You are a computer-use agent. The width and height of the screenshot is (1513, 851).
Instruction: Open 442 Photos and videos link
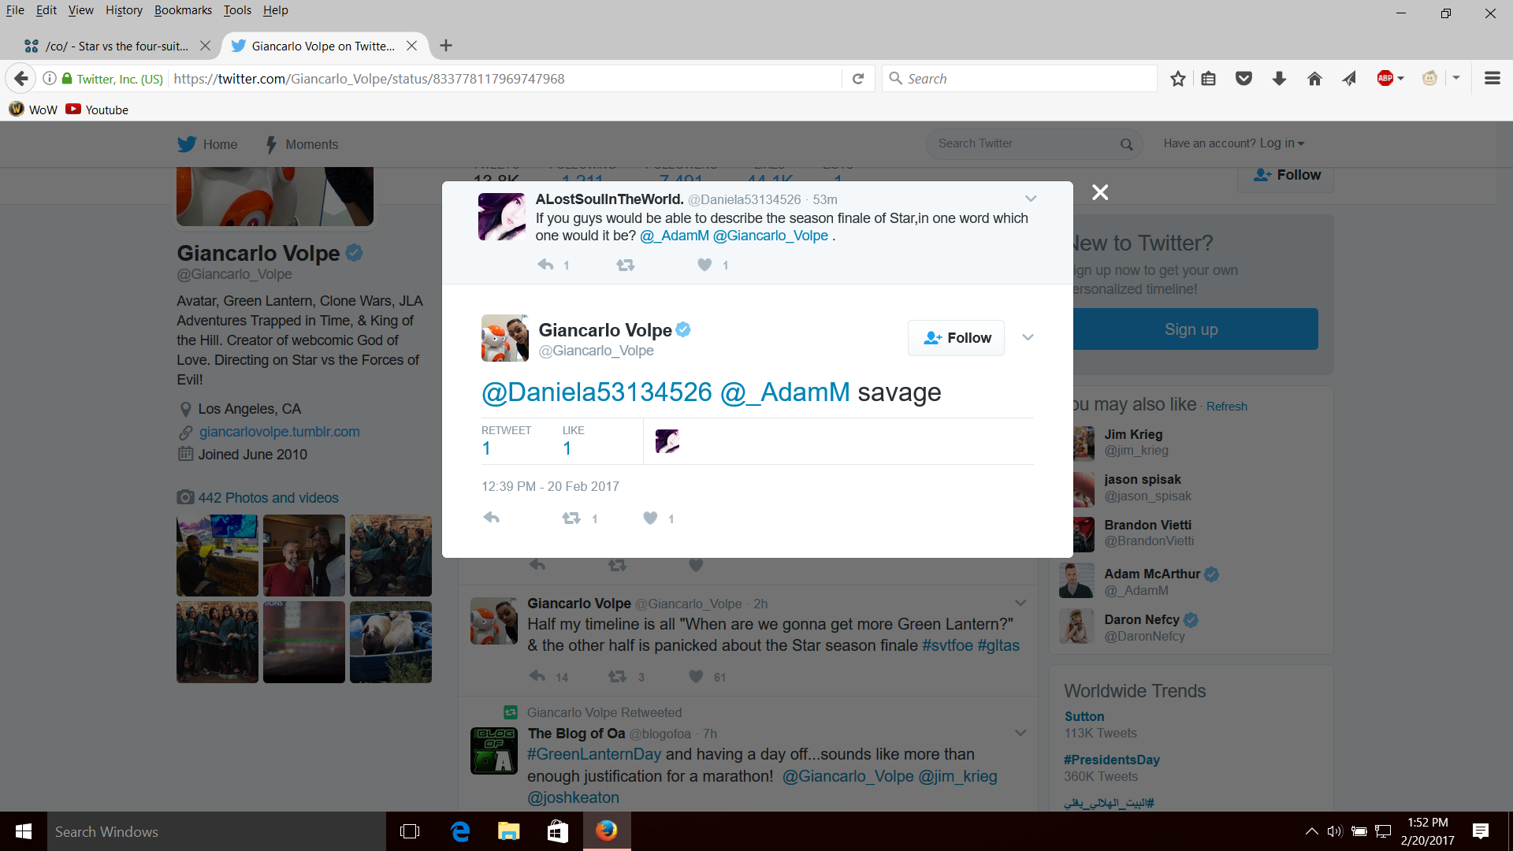pyautogui.click(x=268, y=498)
